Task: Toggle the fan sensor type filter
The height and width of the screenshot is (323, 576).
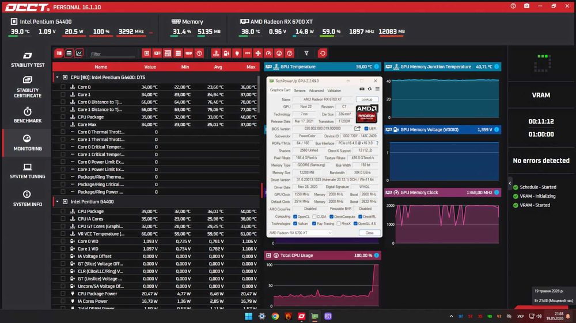Action: pyautogui.click(x=258, y=53)
